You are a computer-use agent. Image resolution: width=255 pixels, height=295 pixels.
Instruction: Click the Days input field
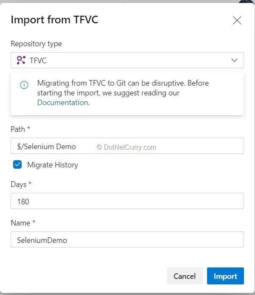tap(127, 201)
